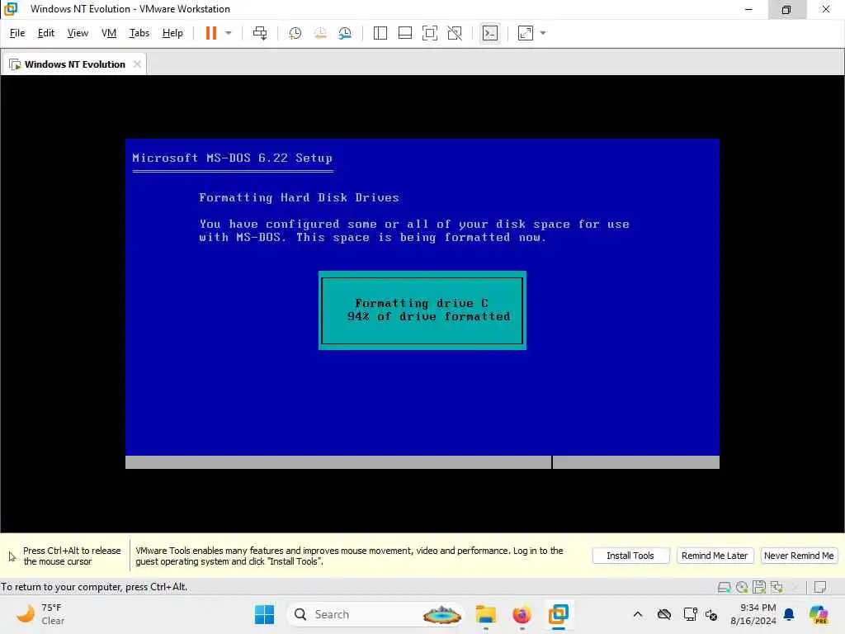The height and width of the screenshot is (634, 845).
Task: Click the OneDrive cloud tray icon
Action: 664,614
